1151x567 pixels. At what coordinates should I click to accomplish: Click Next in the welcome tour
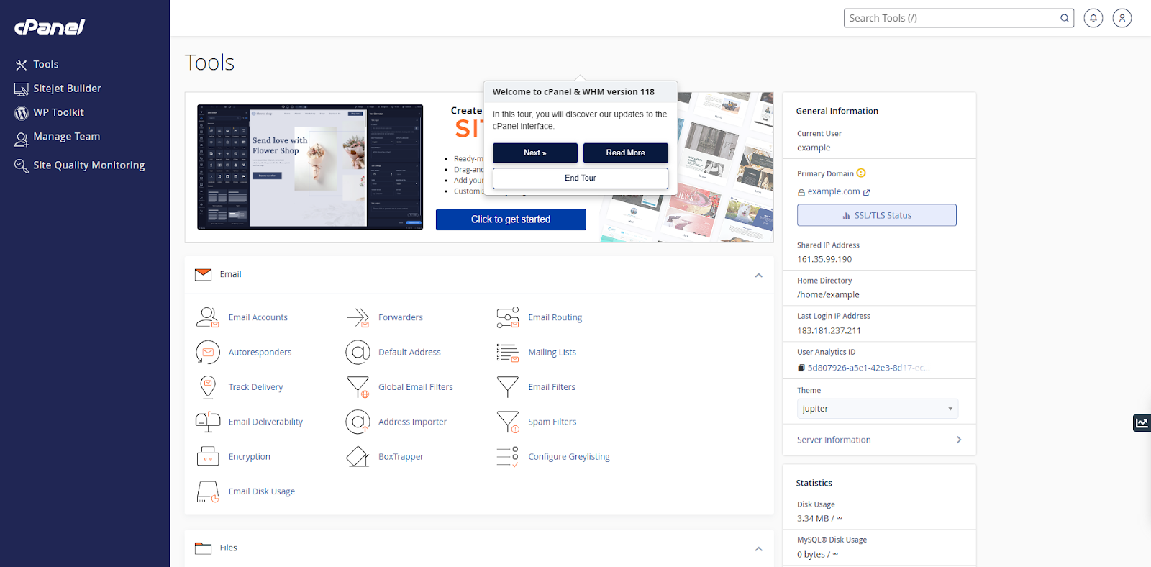(x=535, y=153)
